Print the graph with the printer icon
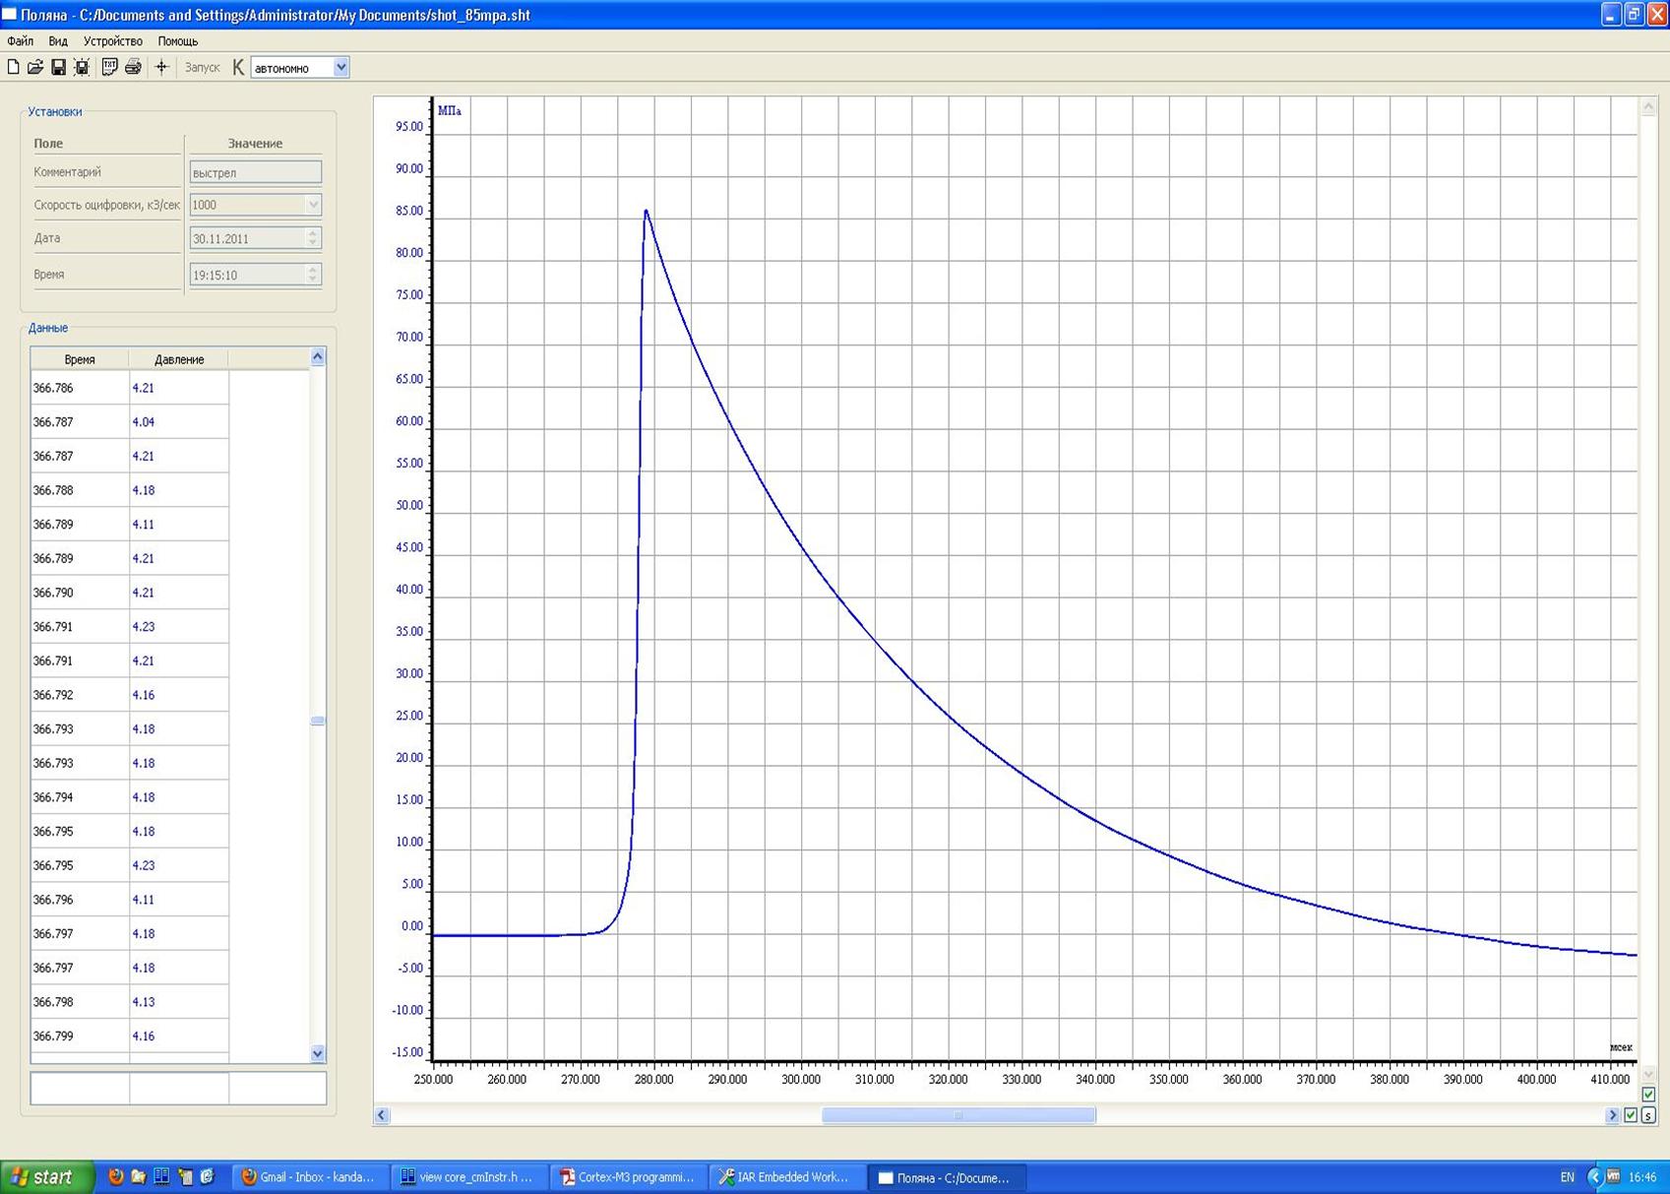This screenshot has width=1670, height=1194. [133, 67]
